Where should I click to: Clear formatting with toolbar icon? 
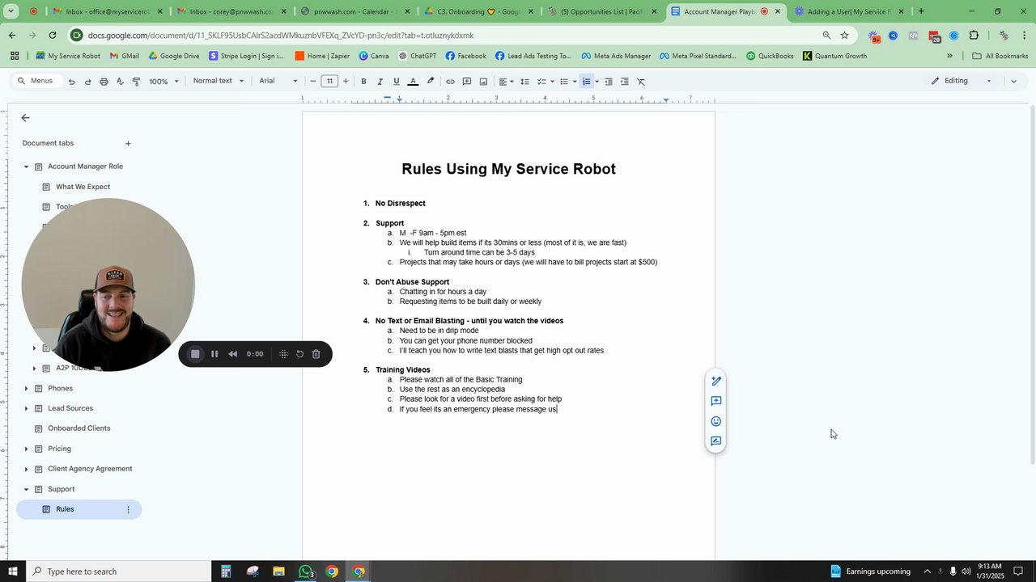coord(641,82)
